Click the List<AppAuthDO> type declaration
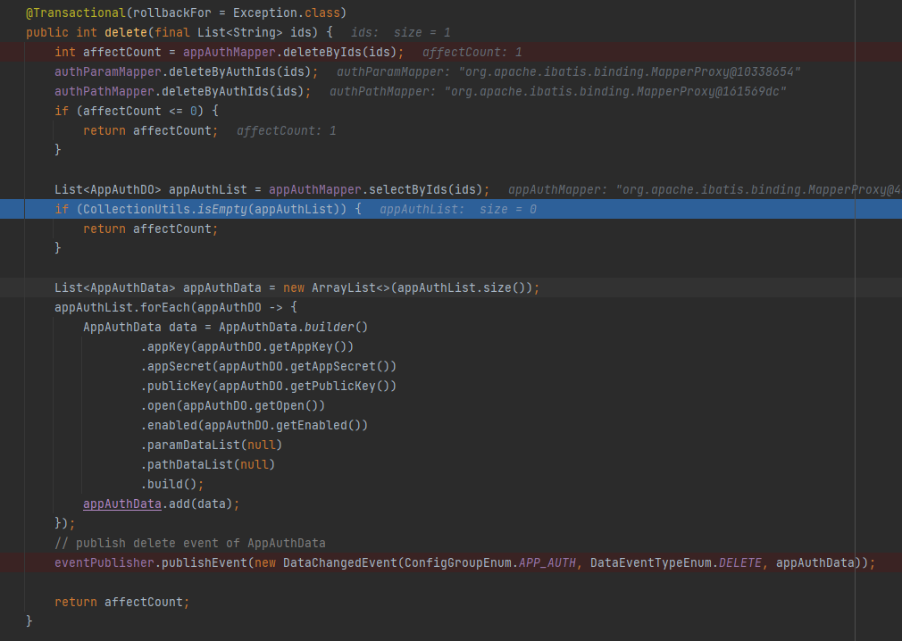The width and height of the screenshot is (902, 641). point(108,190)
